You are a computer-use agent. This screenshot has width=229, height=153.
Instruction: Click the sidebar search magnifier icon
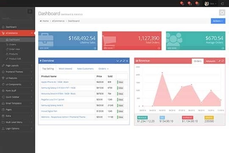tap(31, 19)
